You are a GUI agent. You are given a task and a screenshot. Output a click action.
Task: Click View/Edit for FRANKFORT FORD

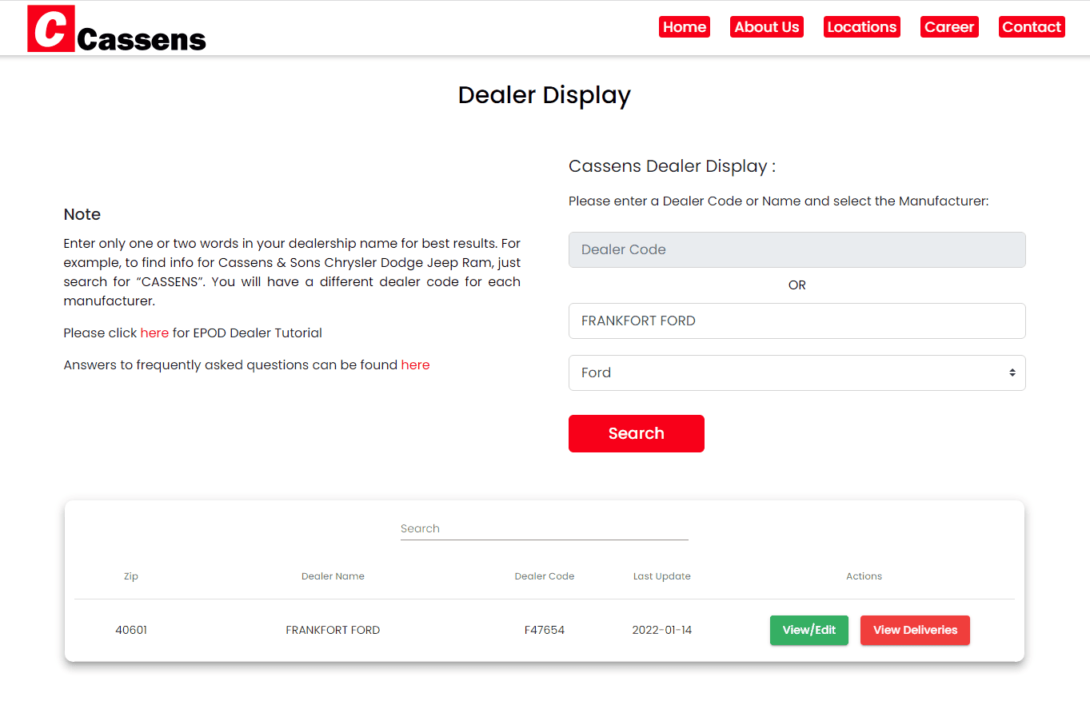(809, 630)
